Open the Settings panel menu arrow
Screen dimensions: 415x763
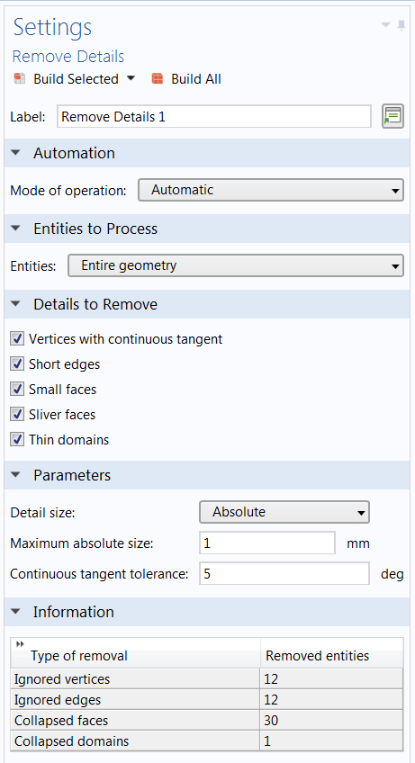(x=385, y=25)
